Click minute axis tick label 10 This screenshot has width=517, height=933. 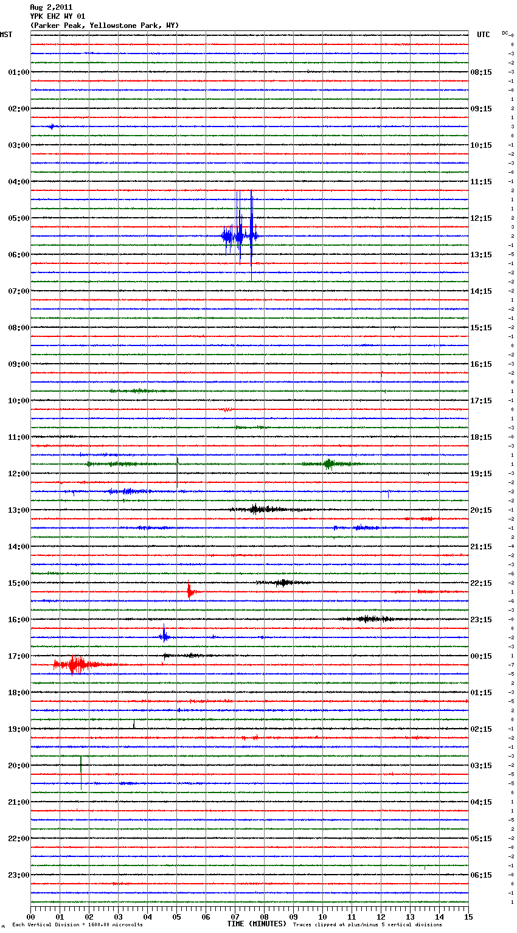point(322,917)
